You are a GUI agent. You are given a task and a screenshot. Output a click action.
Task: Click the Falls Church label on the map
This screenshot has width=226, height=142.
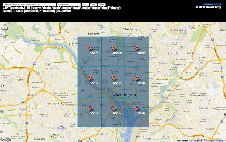click(53, 104)
